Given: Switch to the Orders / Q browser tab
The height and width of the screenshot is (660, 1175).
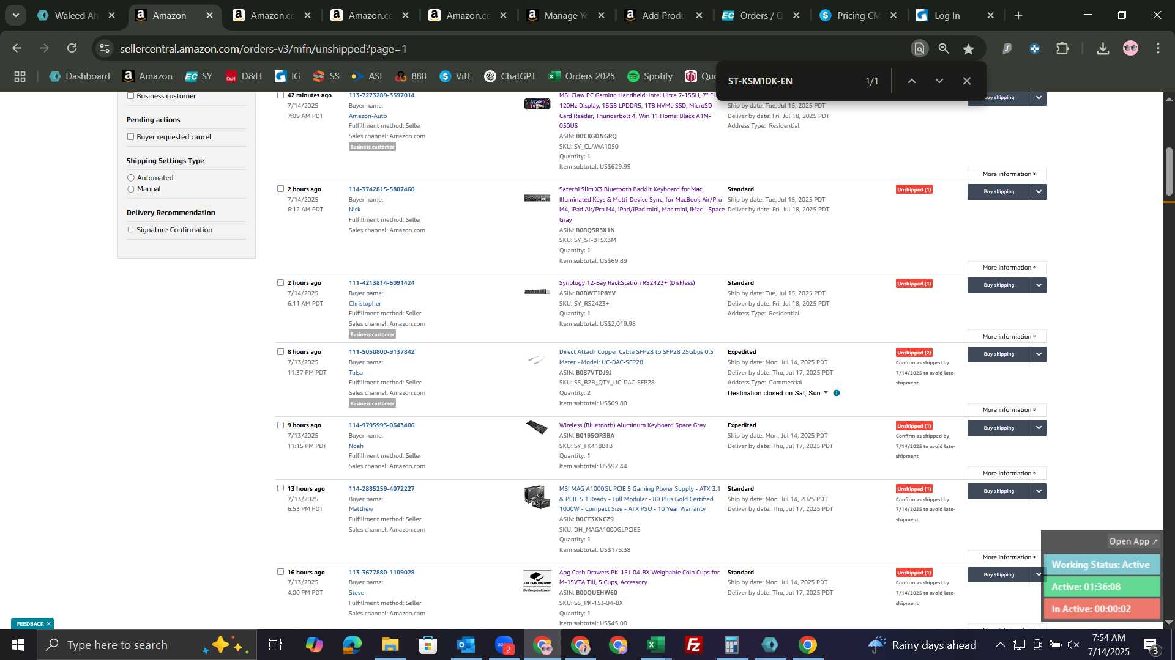Looking at the screenshot, I should (x=761, y=15).
